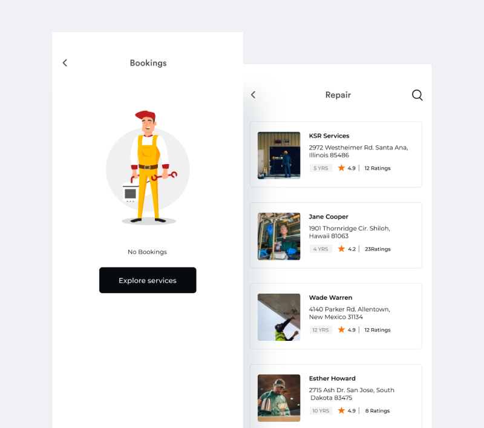Open Jane Cooper's photo thumbnail
484x428 pixels.
pyautogui.click(x=279, y=236)
